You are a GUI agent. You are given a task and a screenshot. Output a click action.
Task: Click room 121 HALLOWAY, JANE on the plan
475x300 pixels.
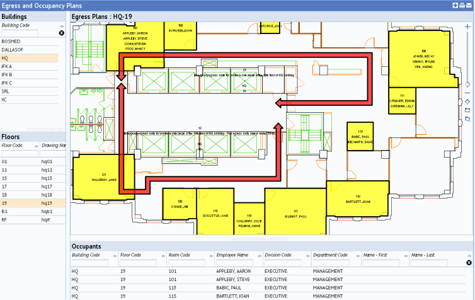point(97,178)
